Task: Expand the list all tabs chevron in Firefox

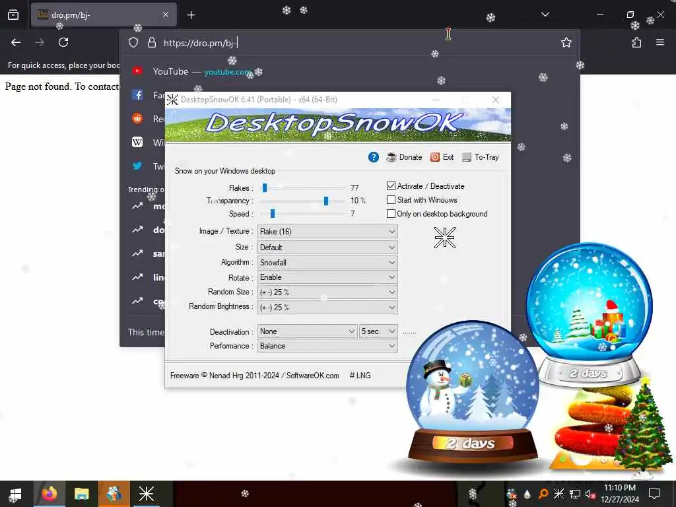Action: (545, 15)
